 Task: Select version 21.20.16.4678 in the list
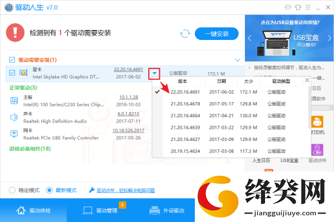pyautogui.click(x=230, y=104)
